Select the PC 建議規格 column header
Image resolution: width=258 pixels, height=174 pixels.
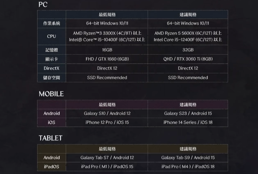[x=188, y=15]
